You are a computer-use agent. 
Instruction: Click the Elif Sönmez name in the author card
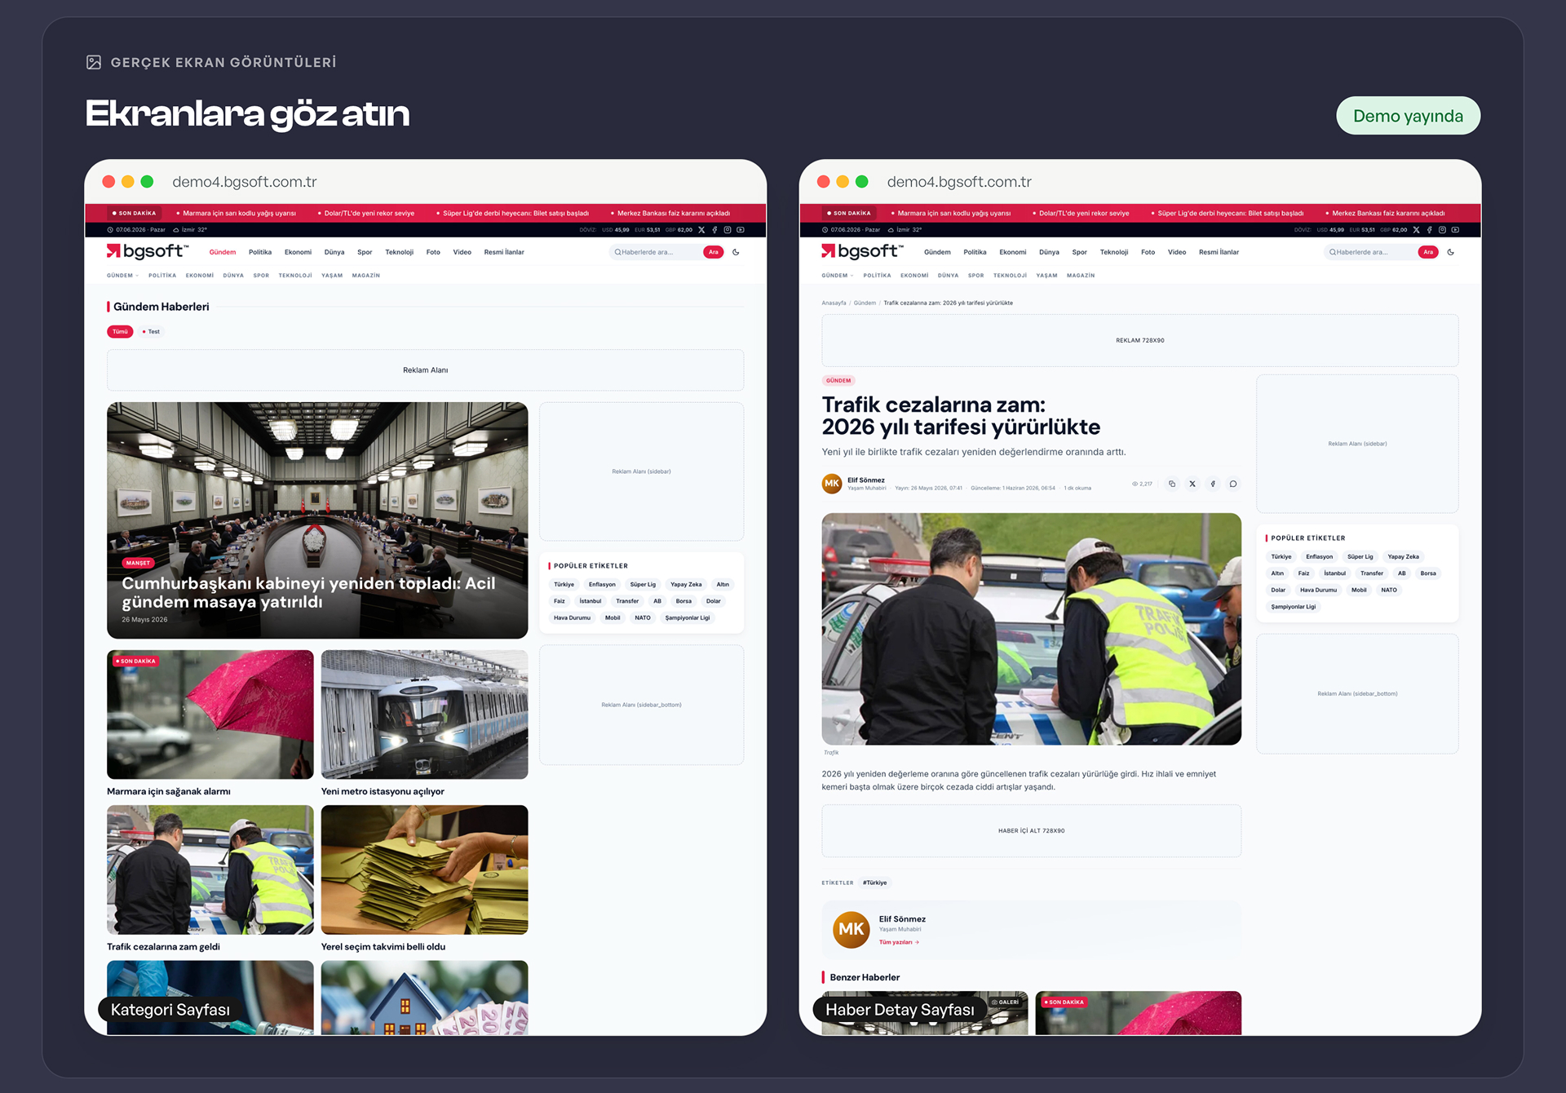(902, 919)
